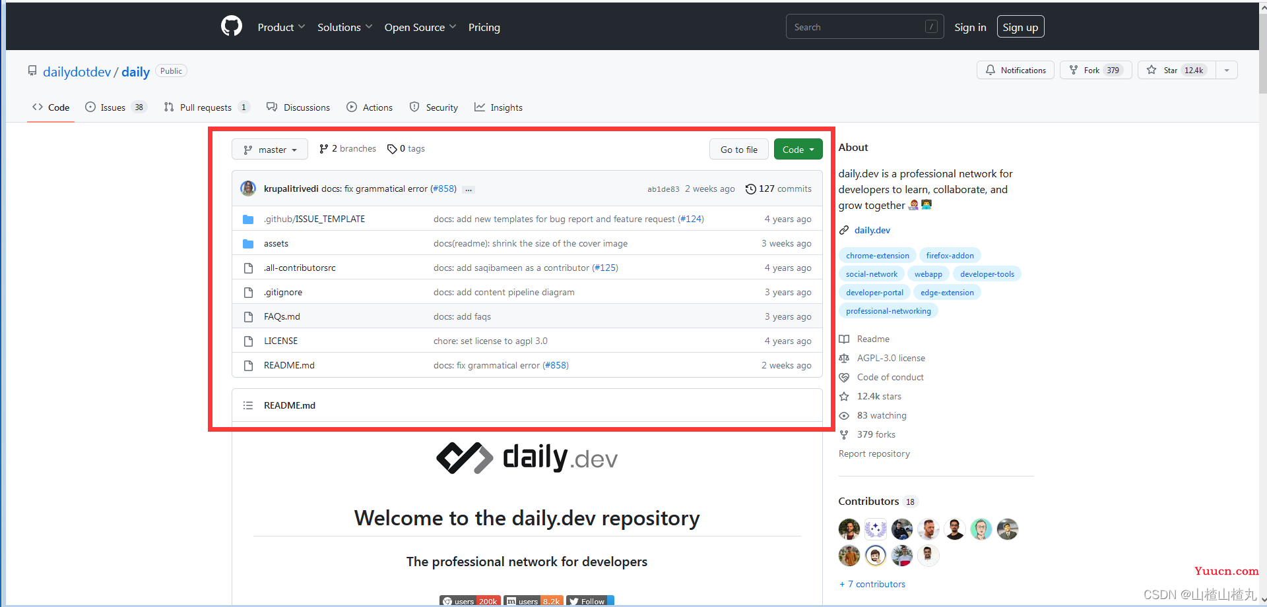Image resolution: width=1267 pixels, height=607 pixels.
Task: Click the Sign up button
Action: tap(1020, 26)
